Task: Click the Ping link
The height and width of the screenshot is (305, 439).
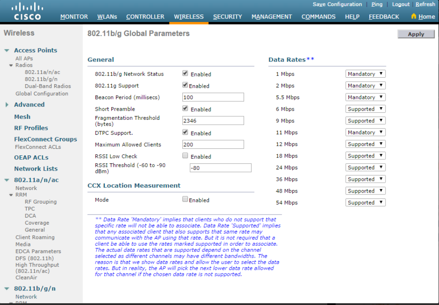Action: pyautogui.click(x=377, y=4)
